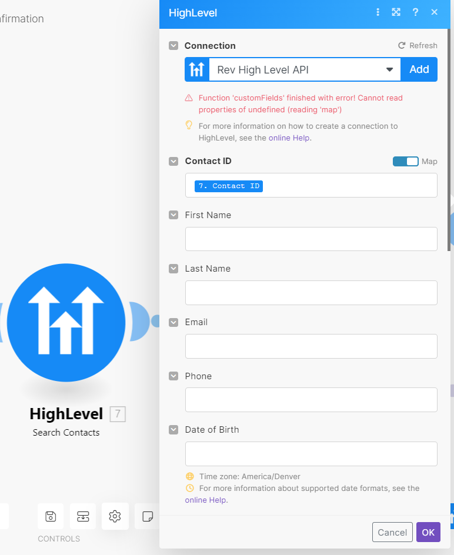Image resolution: width=454 pixels, height=555 pixels.
Task: Click into the Email input field
Action: [x=311, y=346]
